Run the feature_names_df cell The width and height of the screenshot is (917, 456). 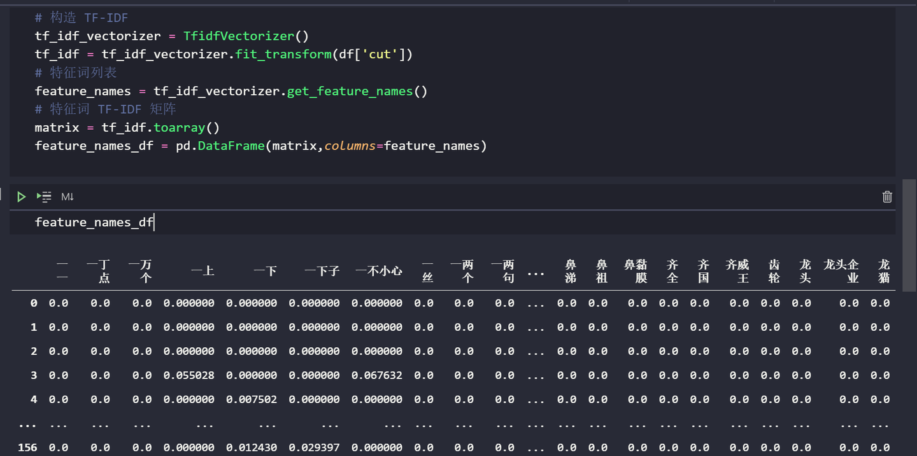[x=21, y=197]
